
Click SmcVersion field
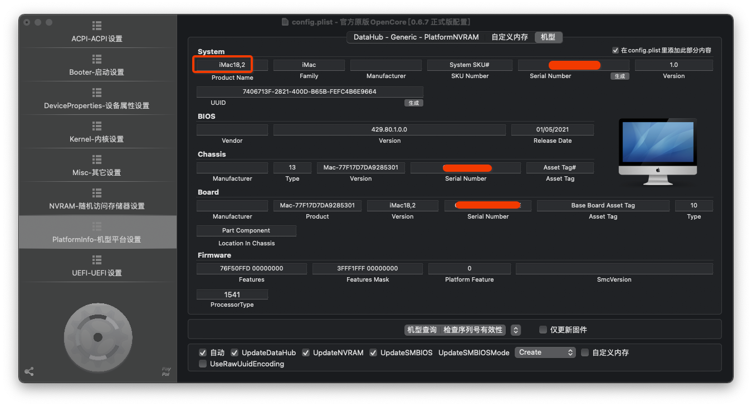[614, 268]
